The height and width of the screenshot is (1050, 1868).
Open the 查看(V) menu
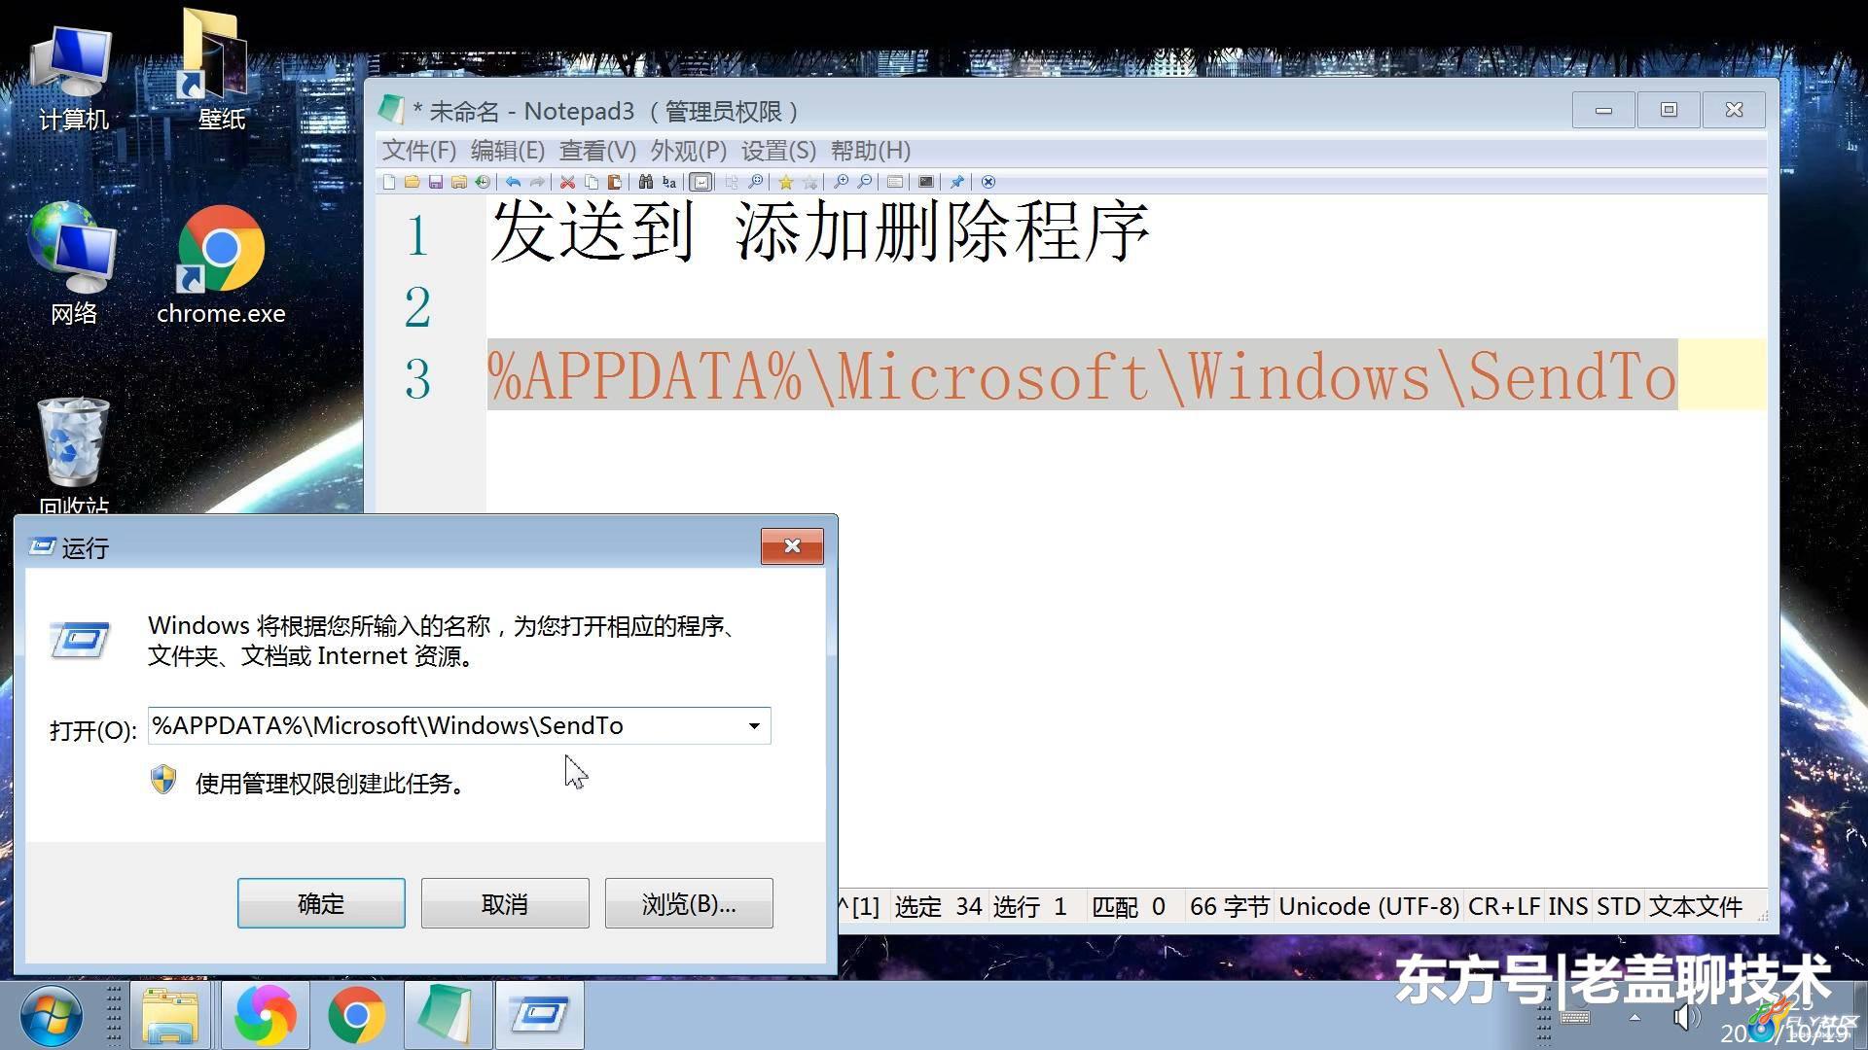[x=597, y=151]
